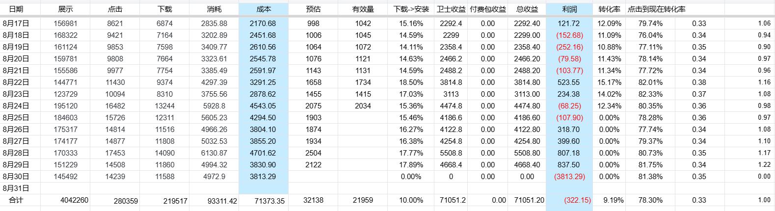775x211 pixels.
Task: Click the highlighted 利润 header cell
Action: click(569, 9)
